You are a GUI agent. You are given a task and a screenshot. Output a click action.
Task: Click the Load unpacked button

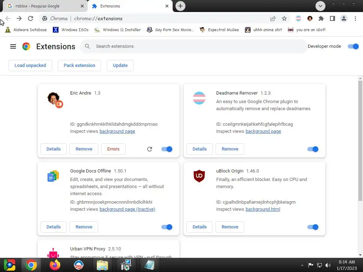(30, 66)
